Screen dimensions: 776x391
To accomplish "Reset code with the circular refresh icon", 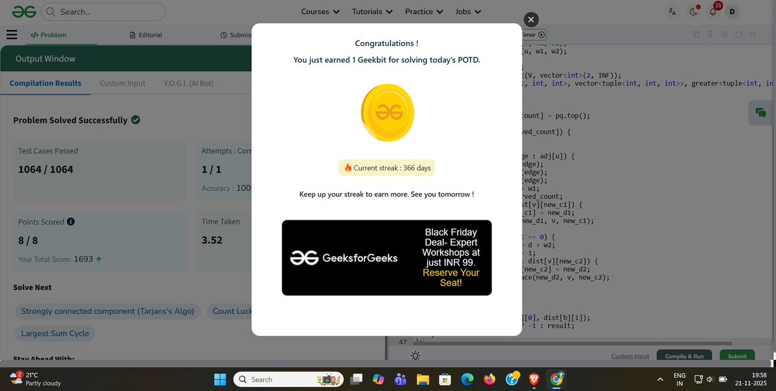I will pyautogui.click(x=738, y=34).
